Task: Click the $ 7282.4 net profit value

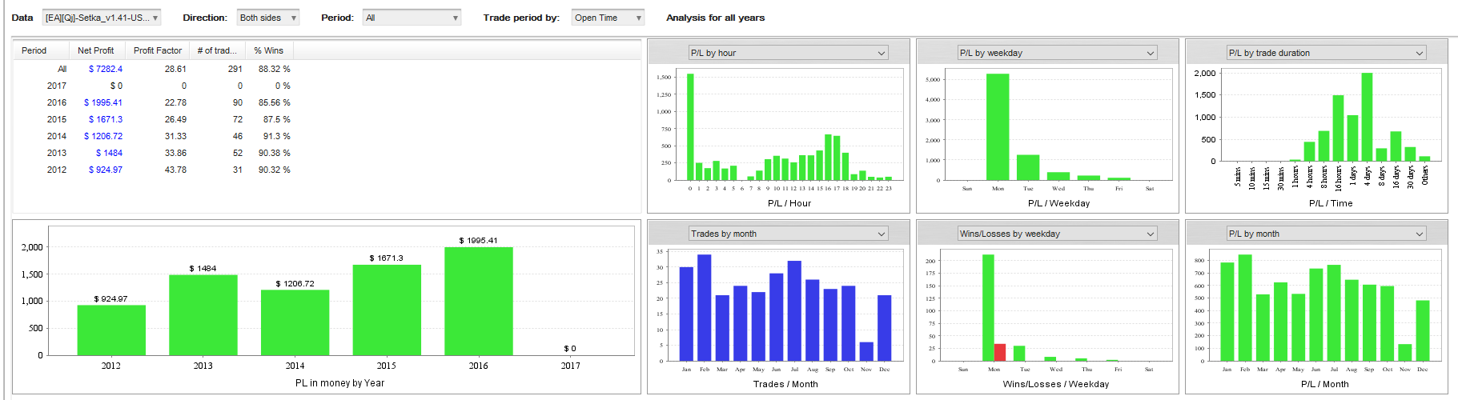Action: [106, 69]
